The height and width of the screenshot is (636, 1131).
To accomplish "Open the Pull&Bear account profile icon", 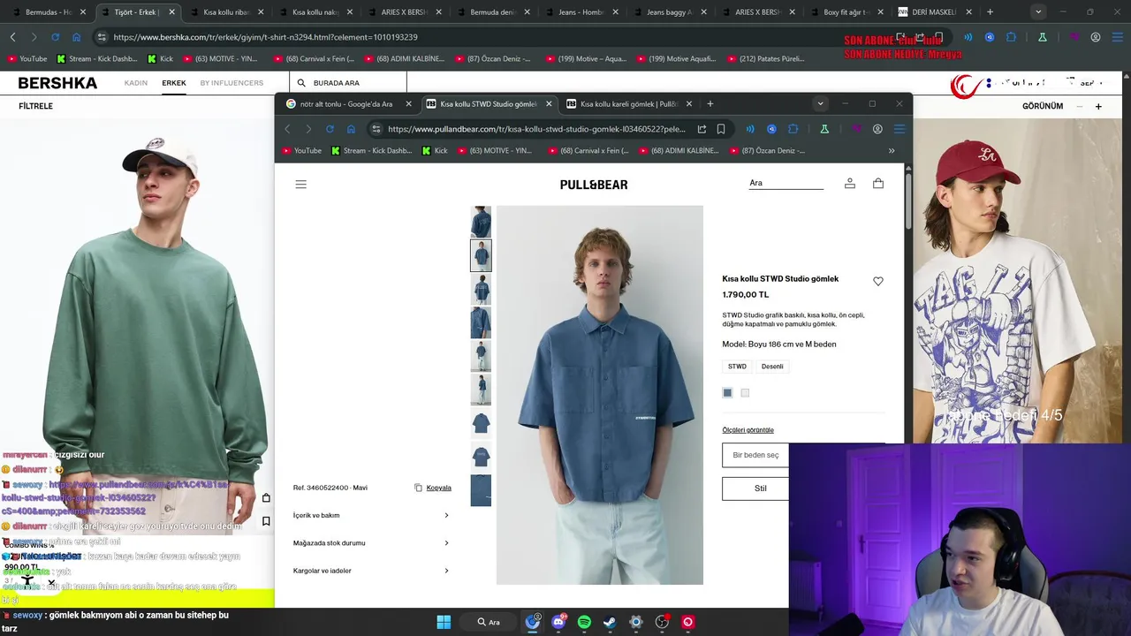I will pyautogui.click(x=849, y=184).
